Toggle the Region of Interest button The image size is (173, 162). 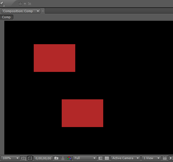point(101,158)
